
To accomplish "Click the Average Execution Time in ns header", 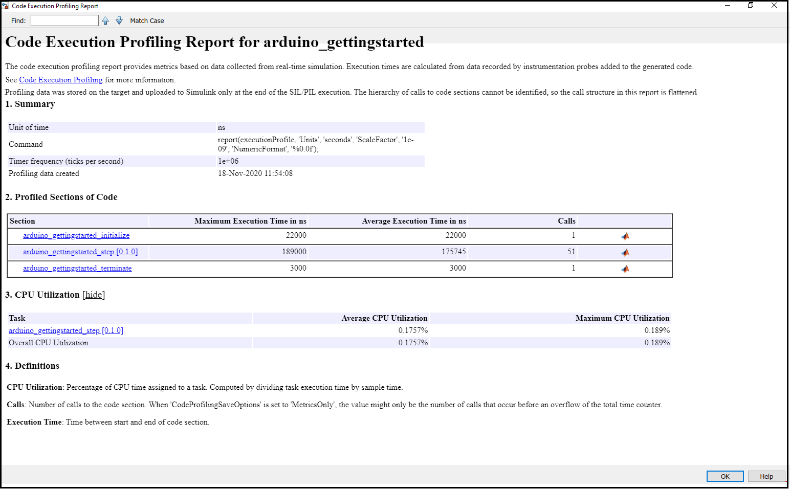I will coord(414,221).
